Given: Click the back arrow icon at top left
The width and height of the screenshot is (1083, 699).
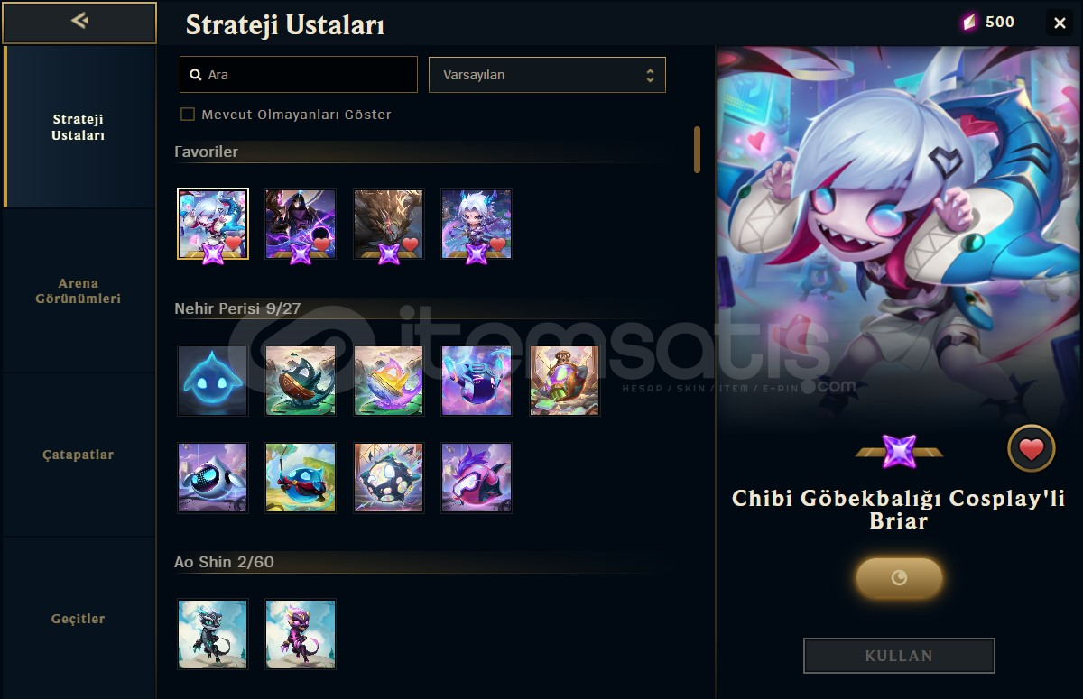Looking at the screenshot, I should tap(79, 21).
